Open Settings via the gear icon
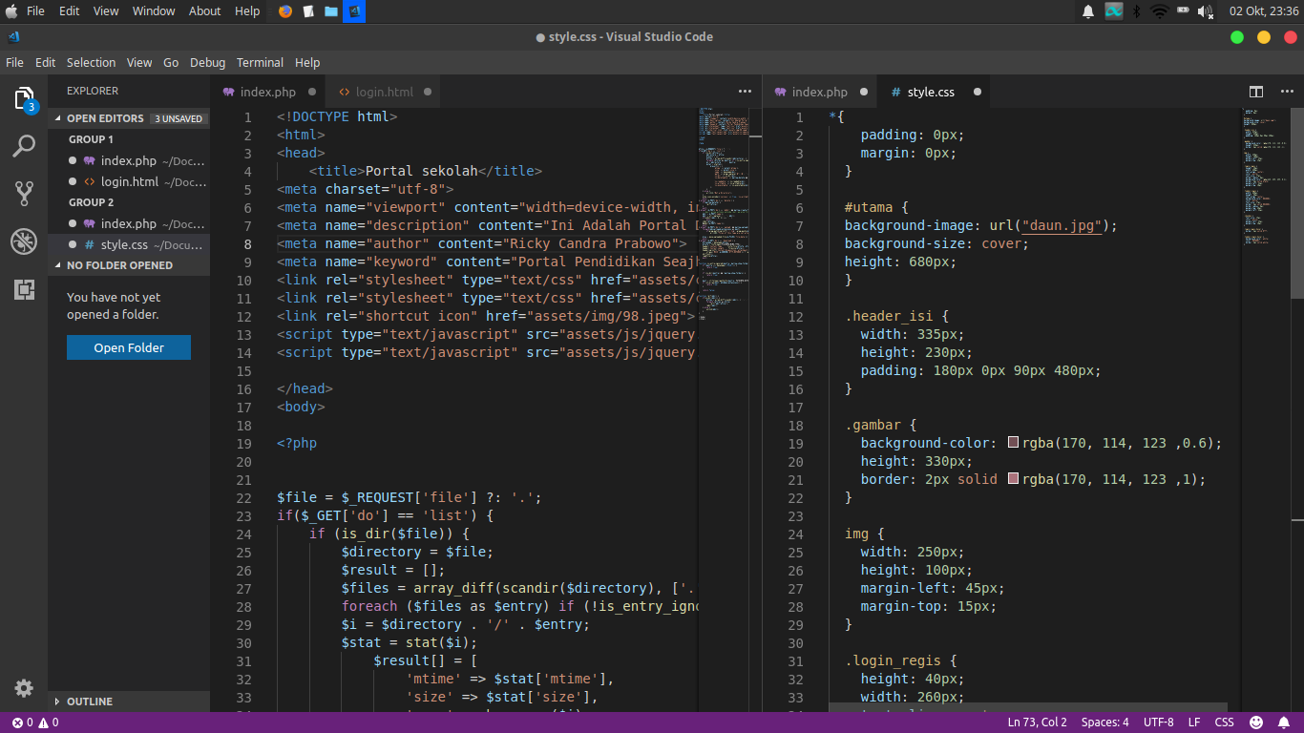The height and width of the screenshot is (733, 1304). coord(24,687)
